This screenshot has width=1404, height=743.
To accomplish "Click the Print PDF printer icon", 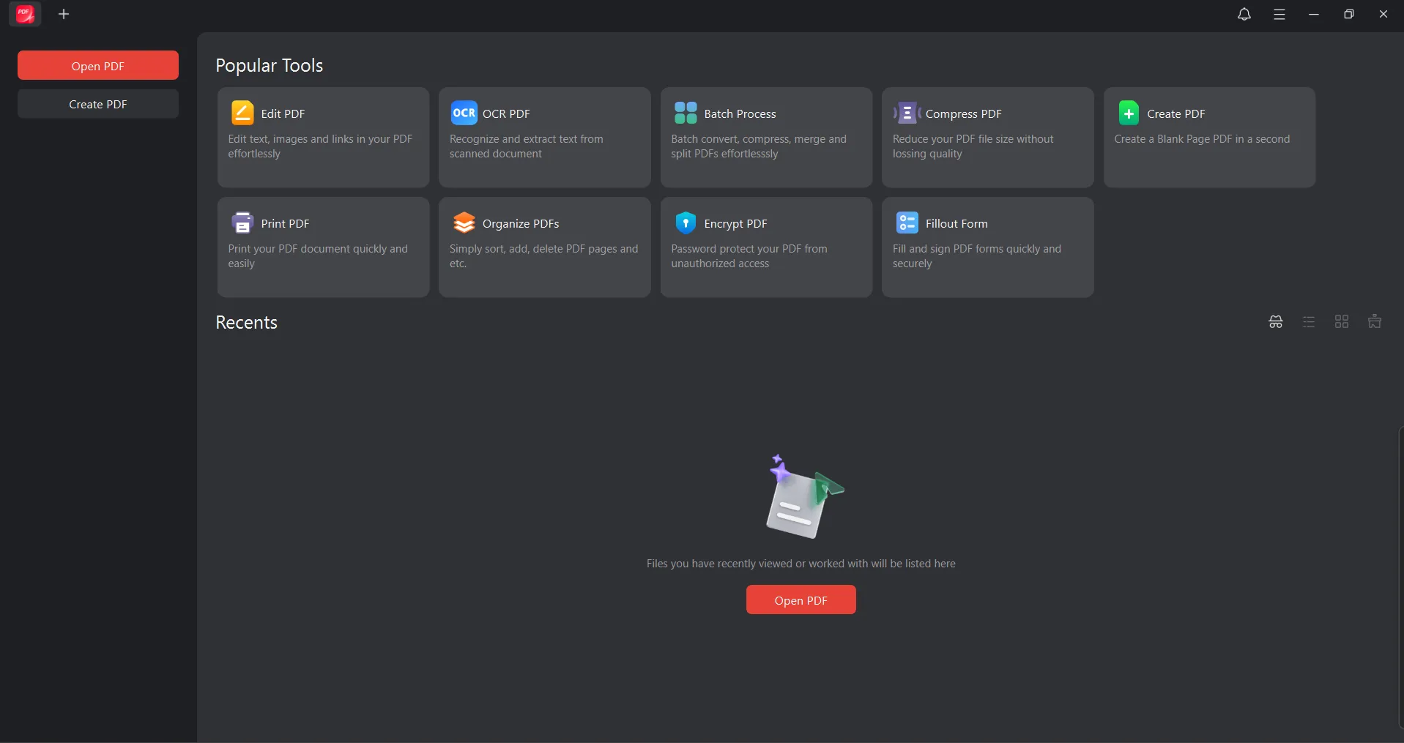I will coord(242,223).
